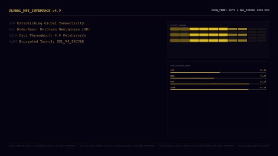278x156 pixels.
Task: Click the GLOBAL_NET_INTERFACE v4.0 title
Action: coord(35,11)
